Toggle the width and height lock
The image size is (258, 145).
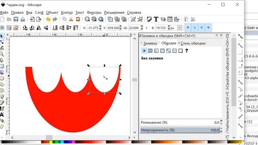click(x=146, y=28)
